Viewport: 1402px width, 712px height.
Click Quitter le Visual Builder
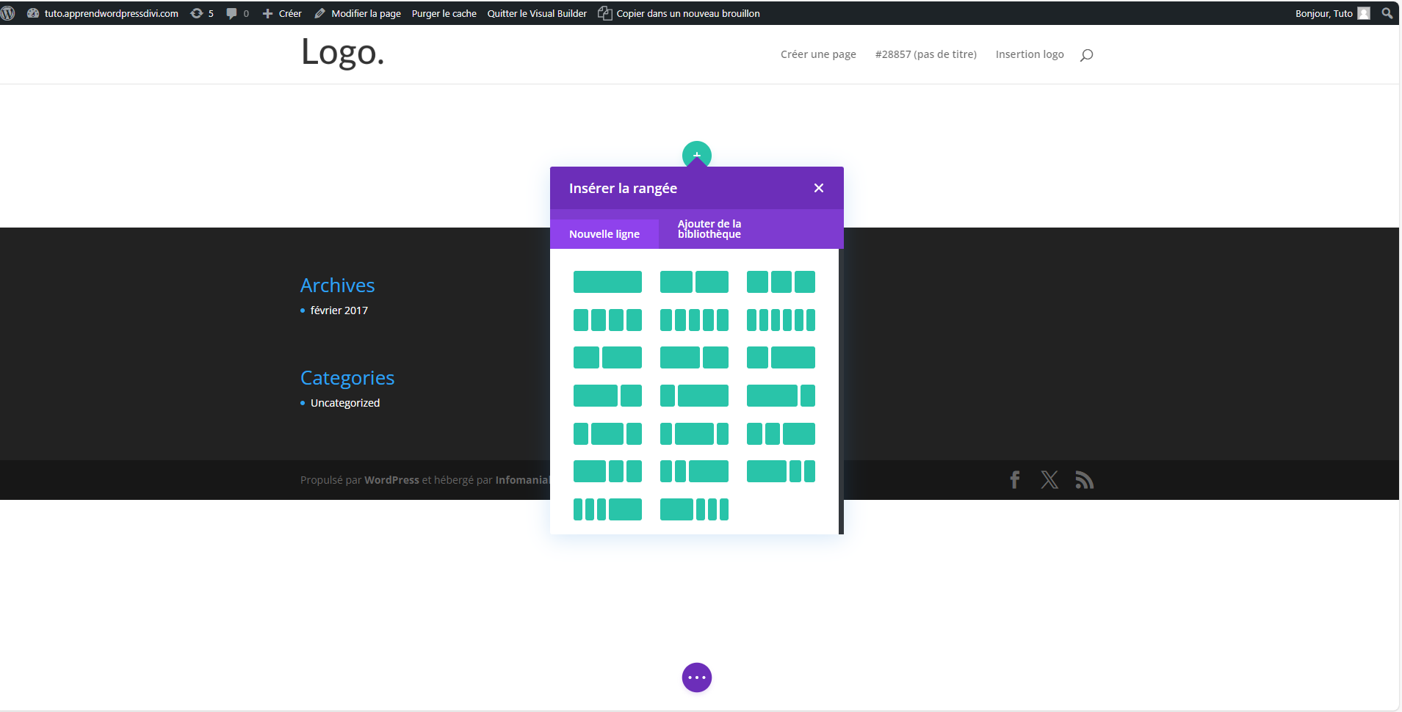point(537,13)
